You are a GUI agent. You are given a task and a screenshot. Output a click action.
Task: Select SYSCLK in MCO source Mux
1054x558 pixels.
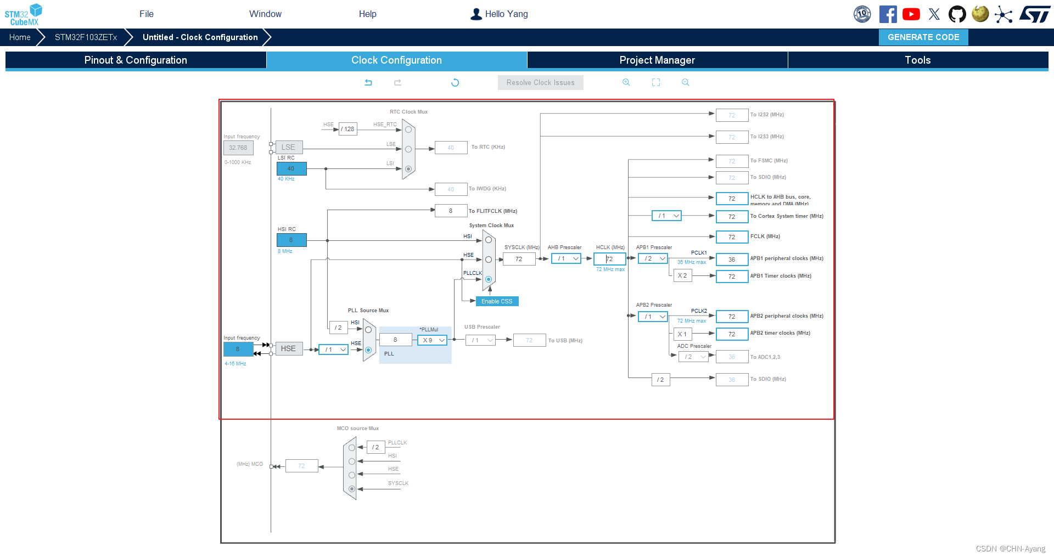[352, 489]
